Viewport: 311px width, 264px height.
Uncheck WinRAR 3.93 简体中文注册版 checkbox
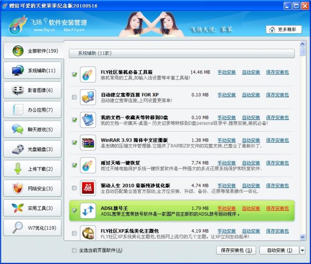[75, 143]
